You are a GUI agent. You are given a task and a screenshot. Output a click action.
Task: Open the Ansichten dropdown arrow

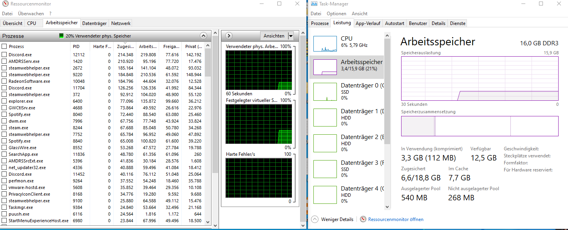click(291, 36)
